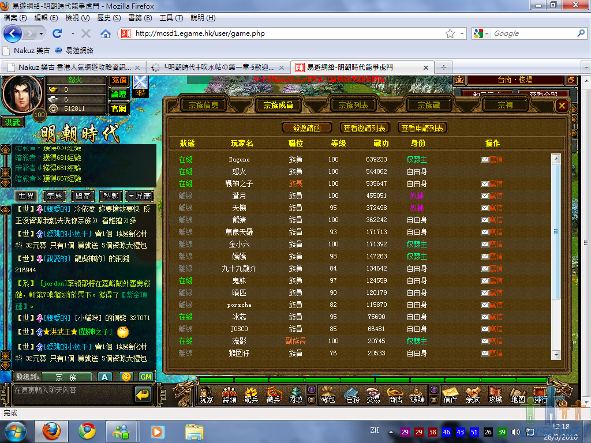Open the 工具 Tools menu

click(x=171, y=18)
